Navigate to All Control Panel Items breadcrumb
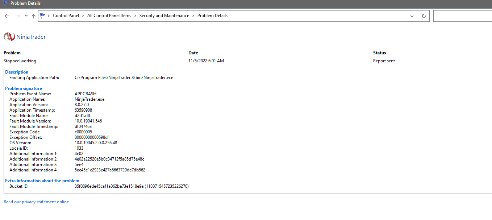This screenshot has height=220, width=492. point(109,16)
